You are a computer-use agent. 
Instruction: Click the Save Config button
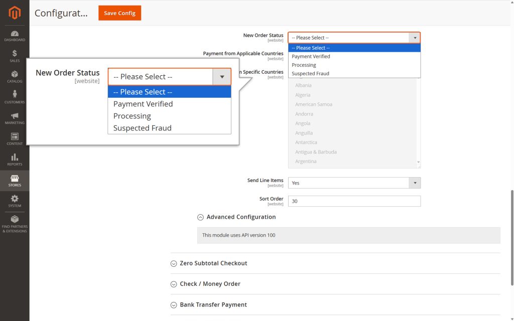(x=119, y=13)
